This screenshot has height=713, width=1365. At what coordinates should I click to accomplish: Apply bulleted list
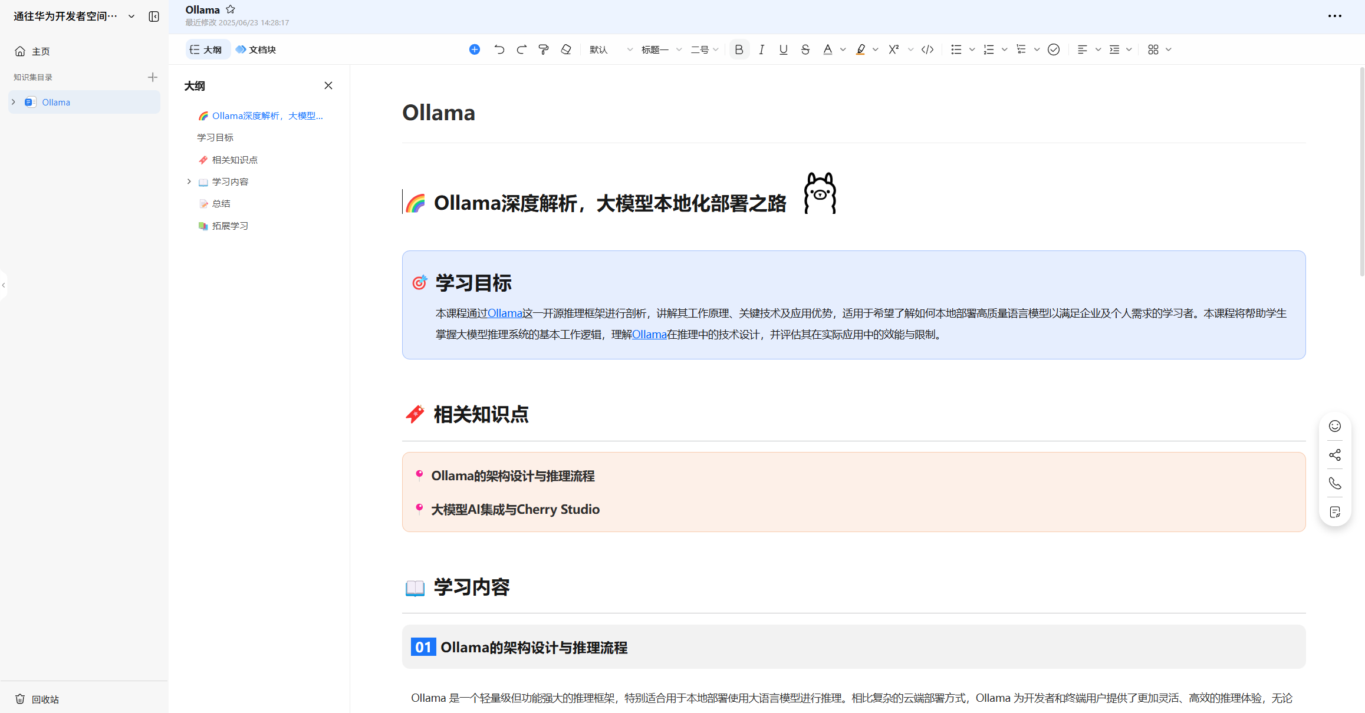[x=956, y=49]
